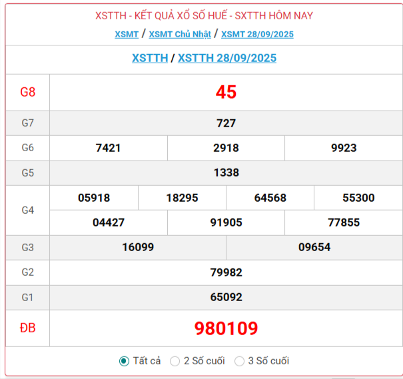The width and height of the screenshot is (403, 379).
Task: Select the G7 result 727
Action: coord(226,123)
